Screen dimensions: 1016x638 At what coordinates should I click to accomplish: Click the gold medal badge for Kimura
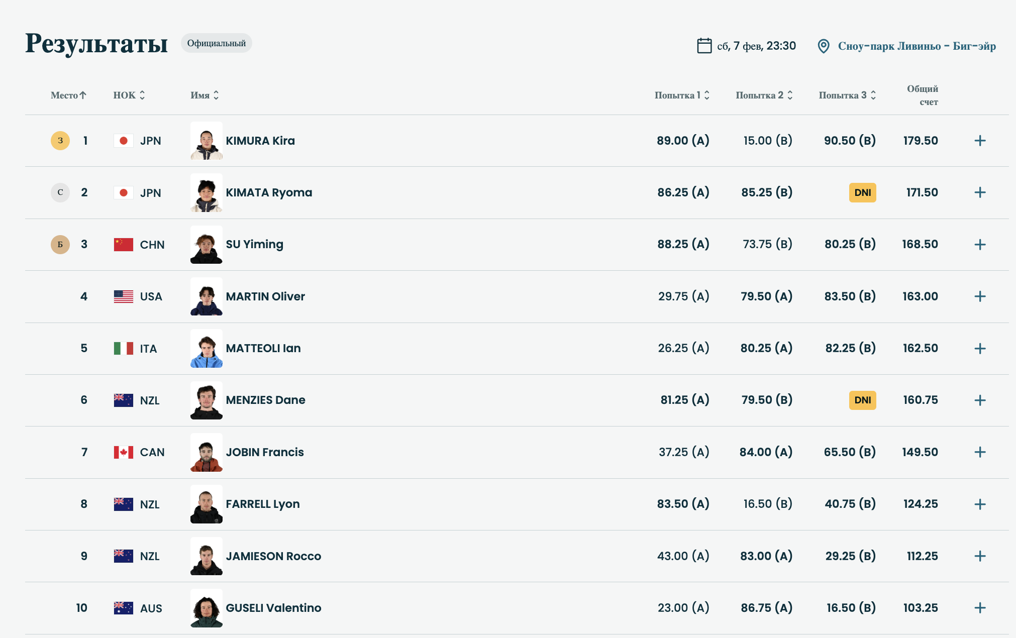coord(60,141)
